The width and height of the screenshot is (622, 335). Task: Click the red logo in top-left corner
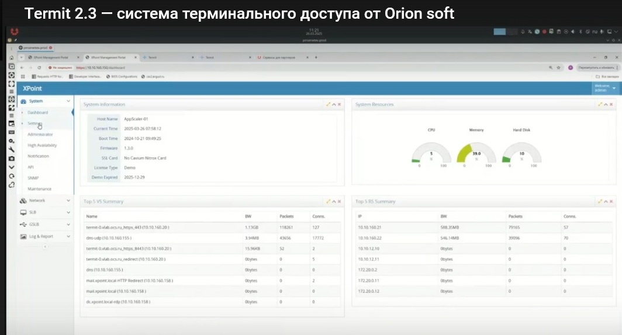[x=14, y=32]
